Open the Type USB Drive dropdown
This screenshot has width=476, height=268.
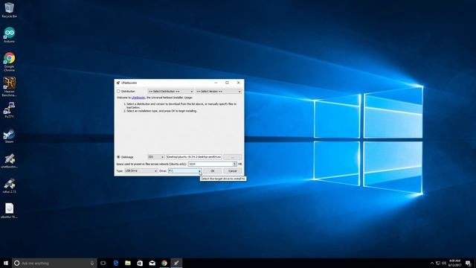pos(141,170)
